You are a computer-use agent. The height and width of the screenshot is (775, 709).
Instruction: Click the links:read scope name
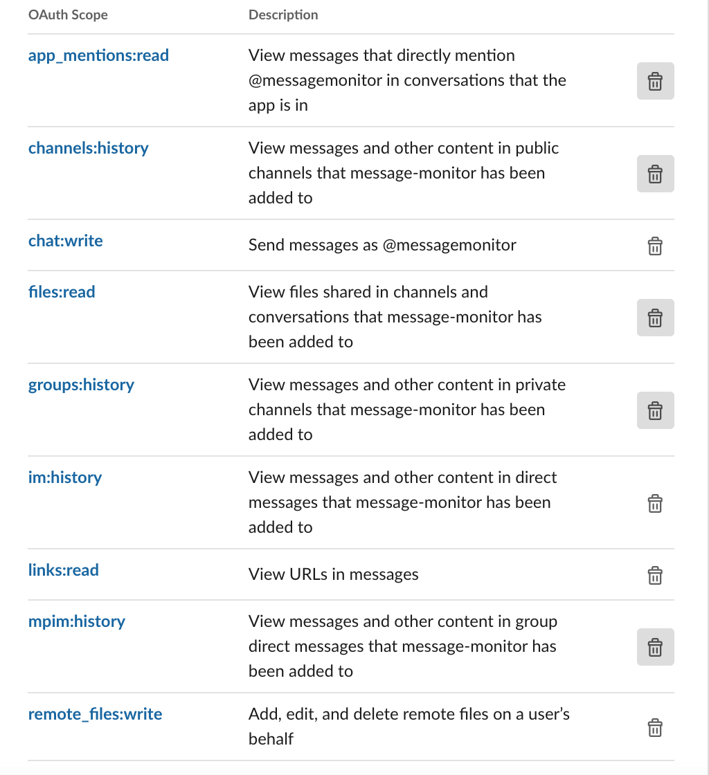tap(64, 570)
